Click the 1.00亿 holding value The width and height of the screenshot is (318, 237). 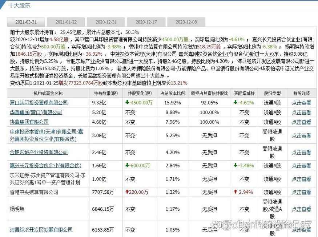pos(99,179)
